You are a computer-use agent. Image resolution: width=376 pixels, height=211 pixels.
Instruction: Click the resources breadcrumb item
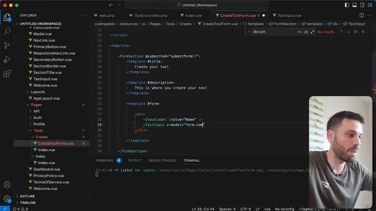(x=129, y=24)
